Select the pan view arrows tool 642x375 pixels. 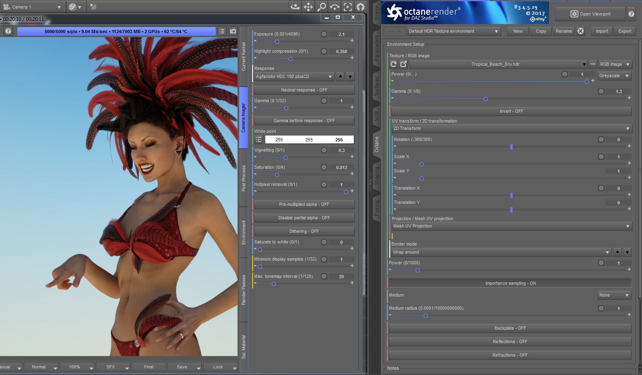(308, 7)
